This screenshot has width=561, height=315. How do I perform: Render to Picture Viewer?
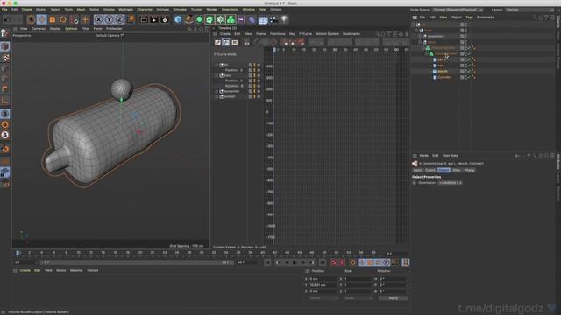pyautogui.click(x=154, y=19)
